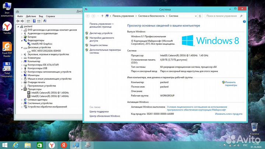Refresh the System control panel address bar
265x149 pixels.
point(200,16)
